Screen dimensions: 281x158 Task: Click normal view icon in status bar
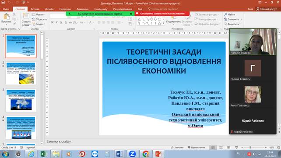(213, 147)
